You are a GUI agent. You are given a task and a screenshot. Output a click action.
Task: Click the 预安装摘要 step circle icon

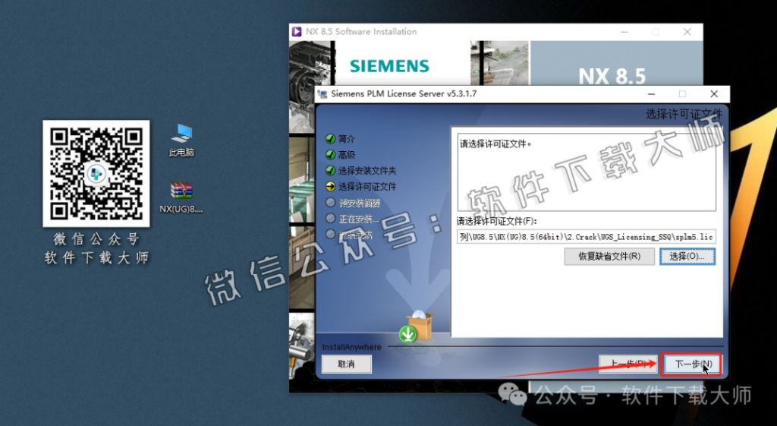click(331, 203)
